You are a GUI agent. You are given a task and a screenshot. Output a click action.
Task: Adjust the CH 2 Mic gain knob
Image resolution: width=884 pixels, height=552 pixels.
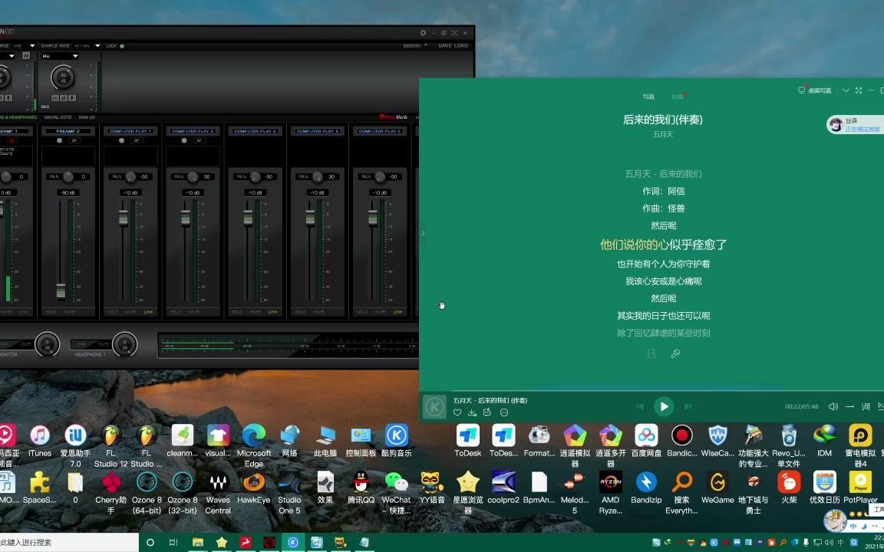tap(63, 77)
